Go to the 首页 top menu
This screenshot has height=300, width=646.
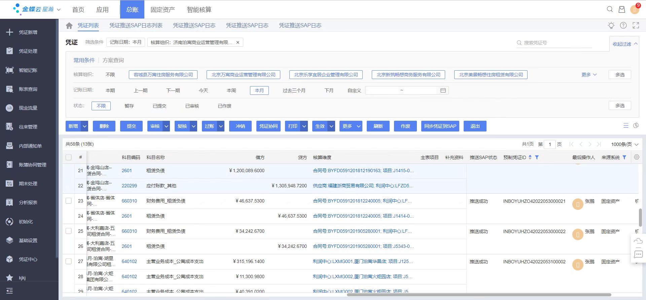[78, 10]
